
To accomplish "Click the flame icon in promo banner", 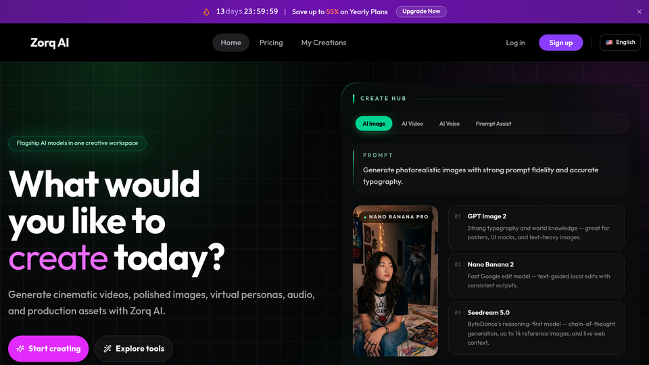I will pos(206,11).
